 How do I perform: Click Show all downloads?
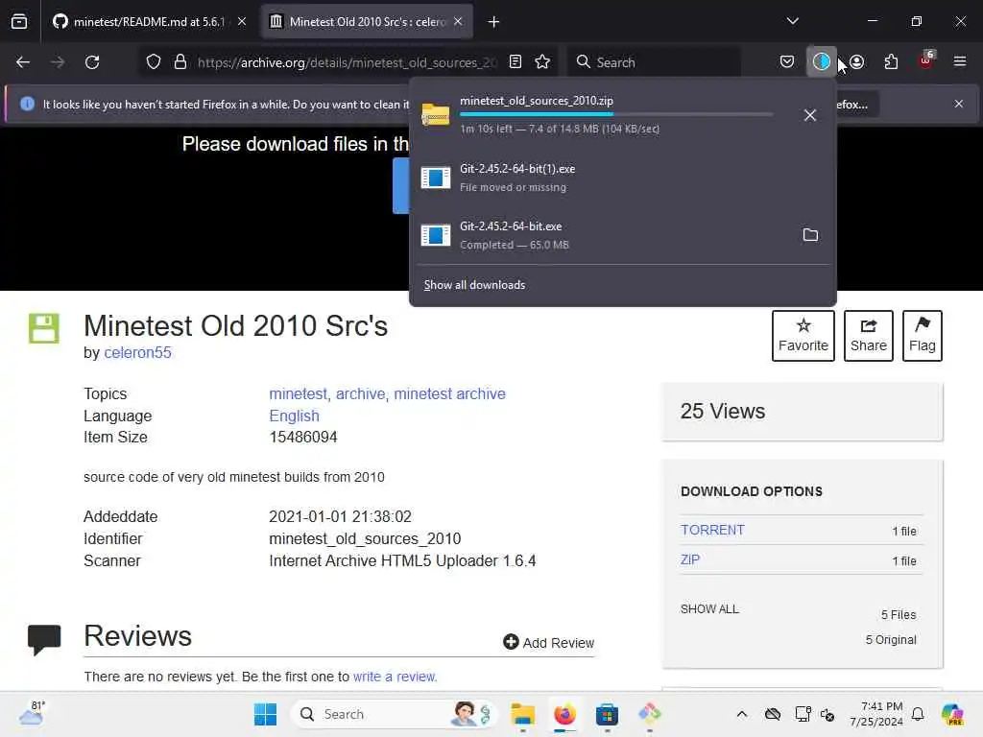(x=474, y=285)
